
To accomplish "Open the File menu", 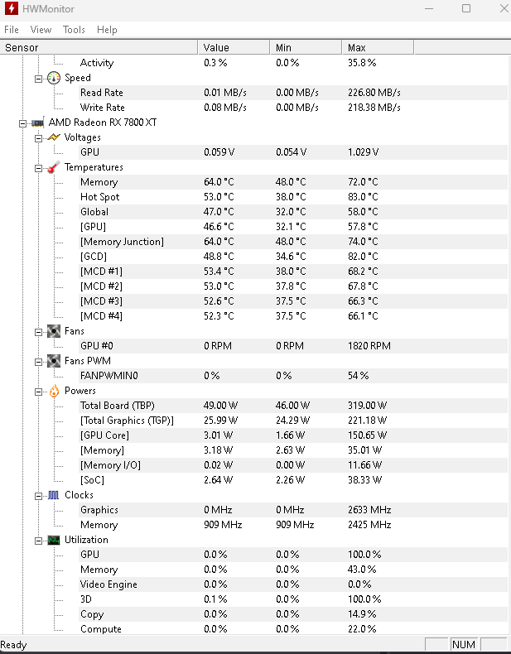I will coord(12,30).
